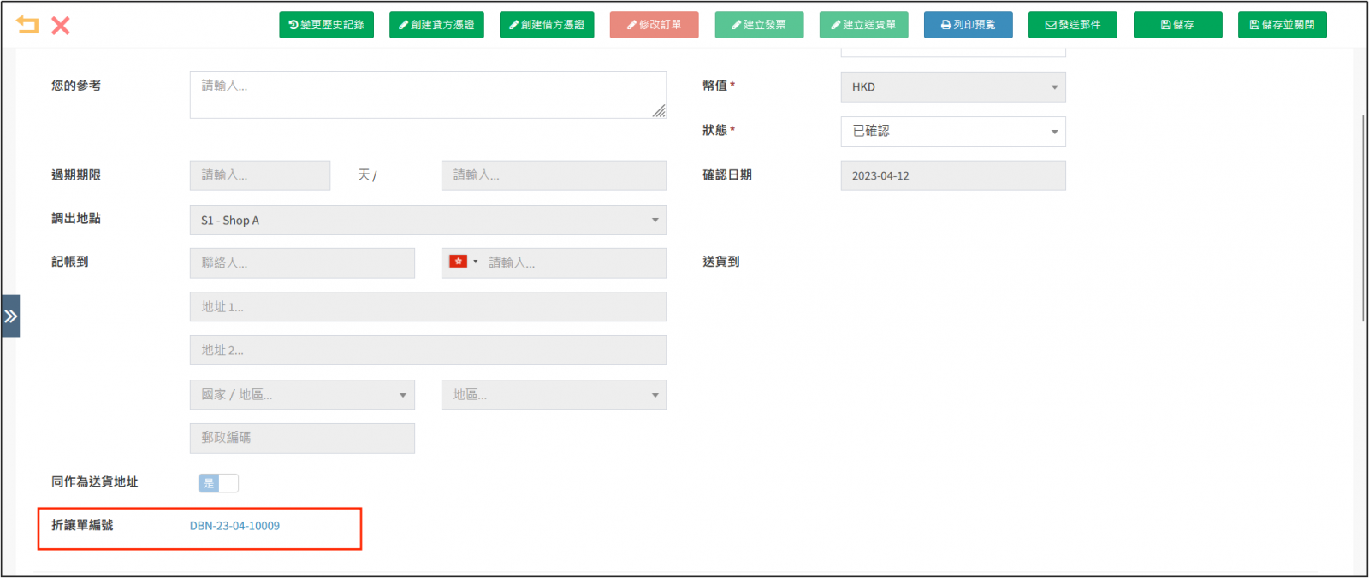Click the 記帳到 label text
This screenshot has height=578, width=1369.
pos(70,262)
